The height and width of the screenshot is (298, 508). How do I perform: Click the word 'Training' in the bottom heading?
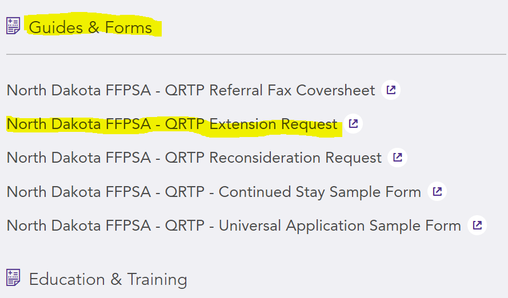click(157, 279)
